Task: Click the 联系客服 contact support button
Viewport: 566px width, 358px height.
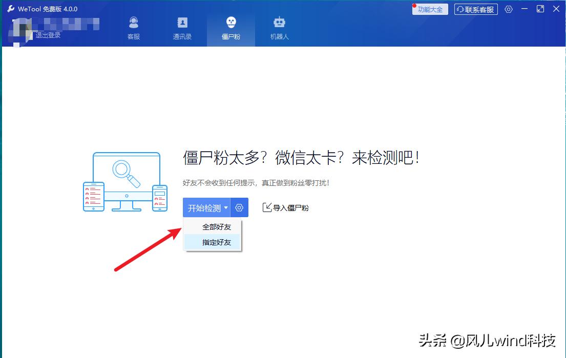Action: point(476,9)
